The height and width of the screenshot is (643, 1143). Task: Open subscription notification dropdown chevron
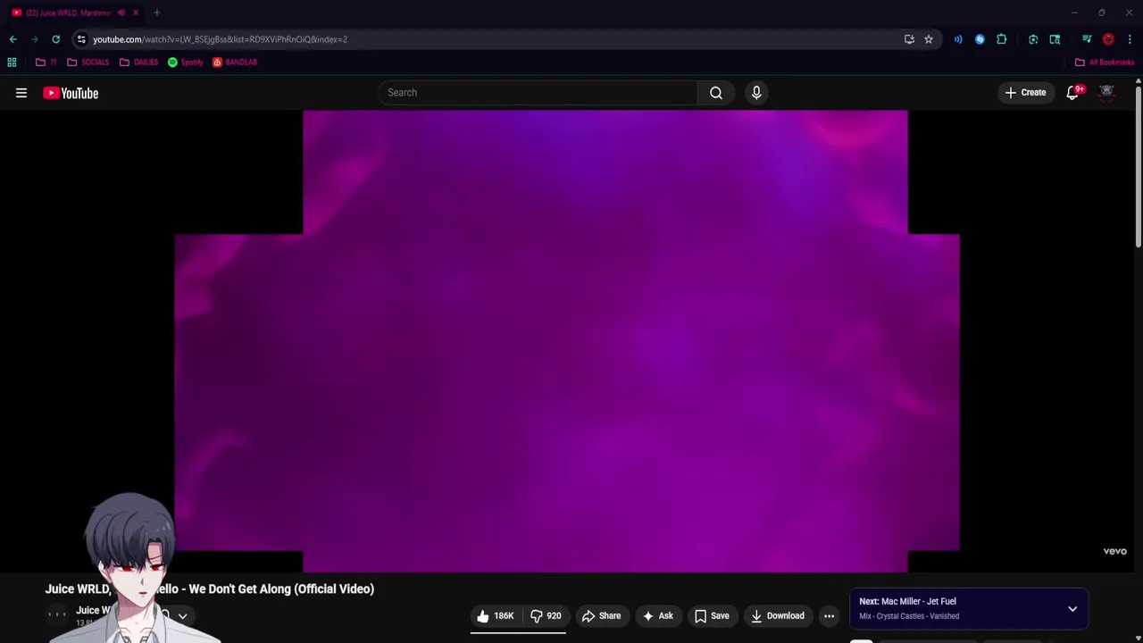pos(182,616)
